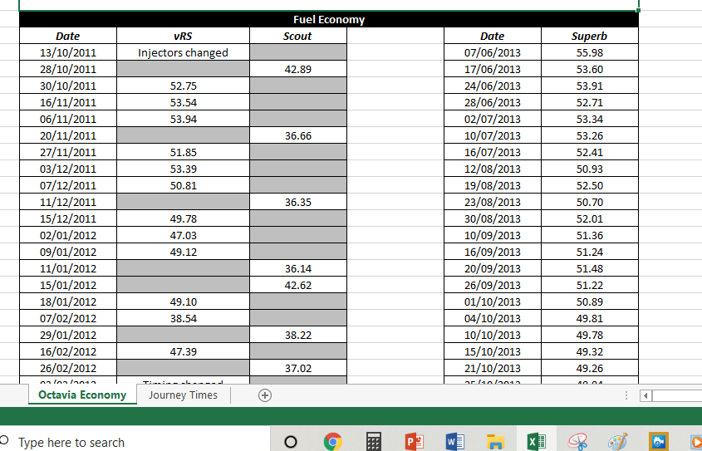Select the Scout value 36.14

click(297, 268)
